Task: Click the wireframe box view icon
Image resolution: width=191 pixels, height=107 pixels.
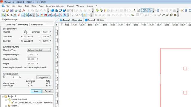Action: pyautogui.click(x=60, y=10)
